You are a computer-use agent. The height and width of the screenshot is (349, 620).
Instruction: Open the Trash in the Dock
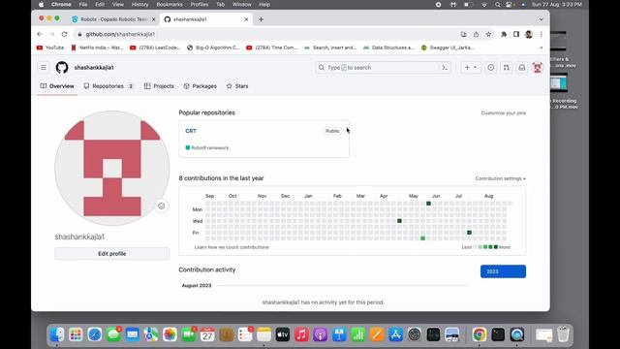[563, 334]
